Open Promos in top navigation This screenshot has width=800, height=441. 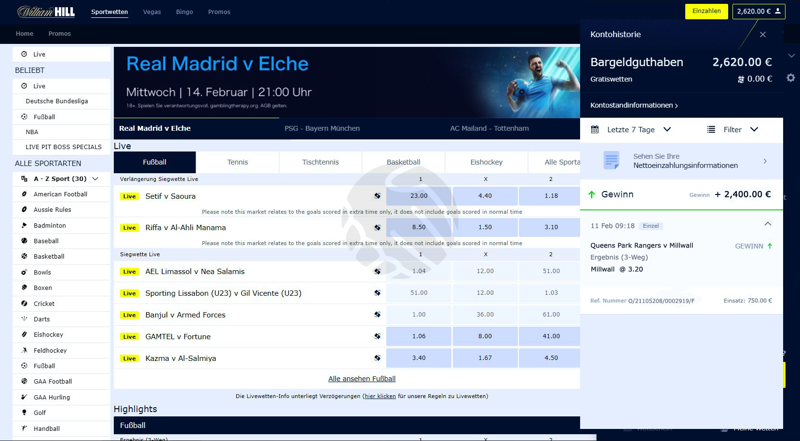click(x=219, y=12)
